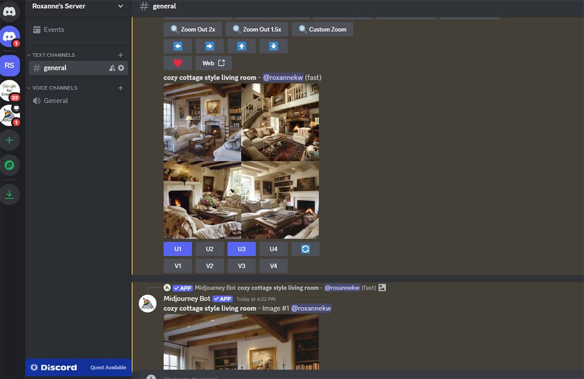
Task: Open Explore Discoverable Servers compass icon
Action: [9, 165]
